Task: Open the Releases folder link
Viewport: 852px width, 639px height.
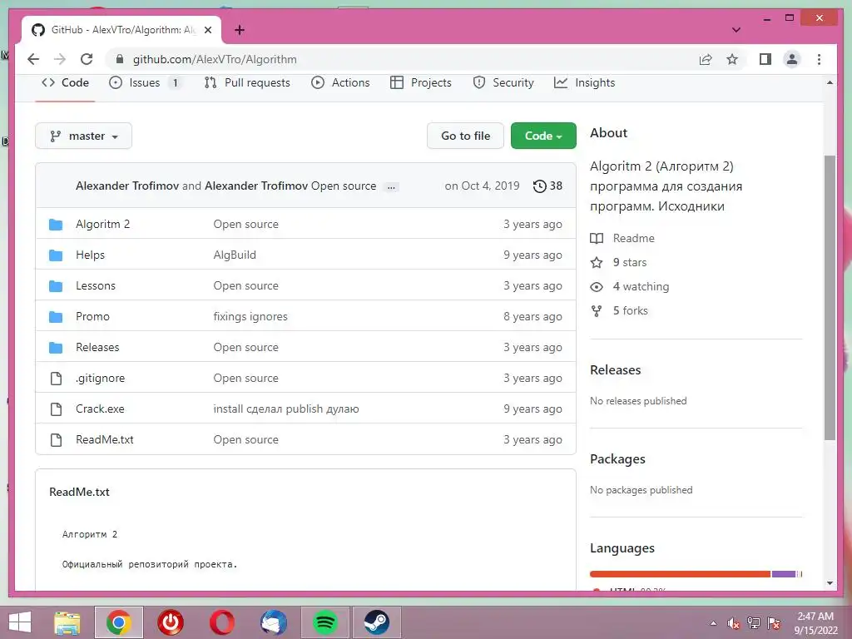Action: [97, 347]
